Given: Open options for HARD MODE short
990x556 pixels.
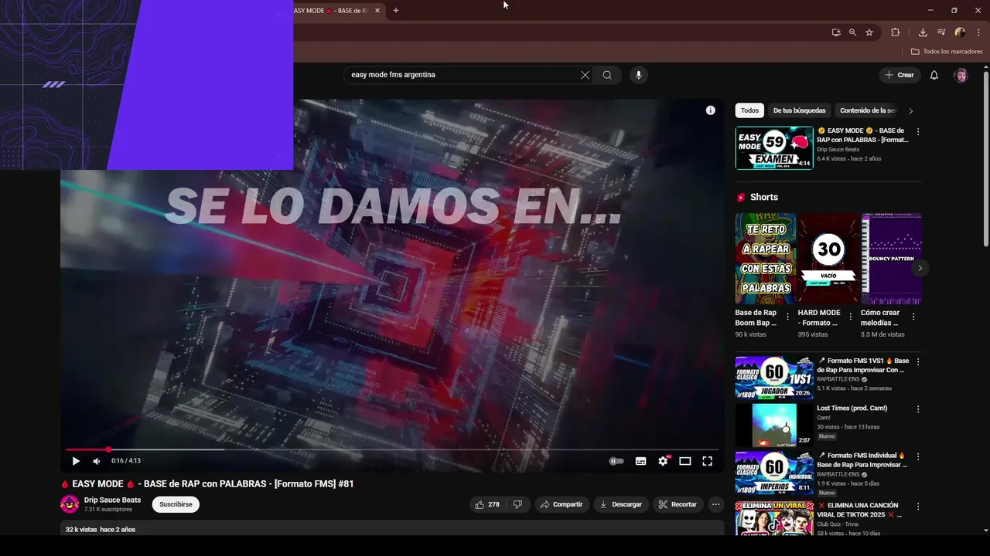Looking at the screenshot, I should tap(851, 317).
